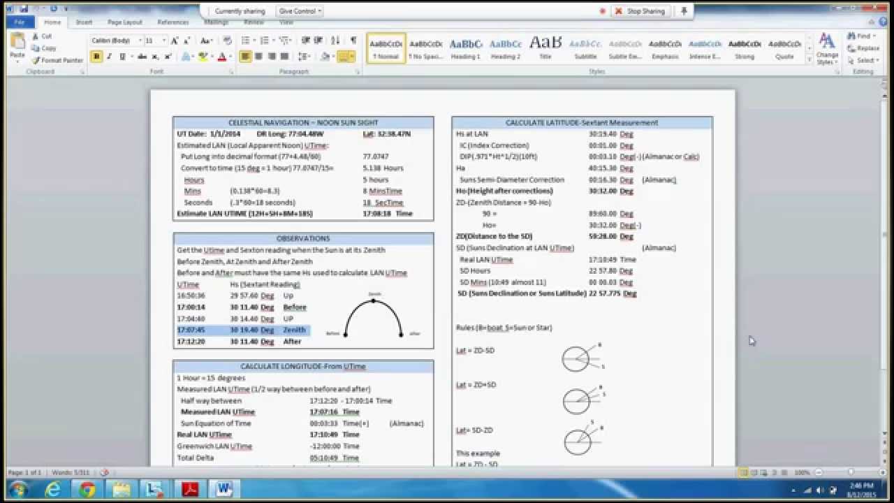Toggle Show/Hide paragraph marks
The width and height of the screenshot is (894, 503).
[353, 41]
